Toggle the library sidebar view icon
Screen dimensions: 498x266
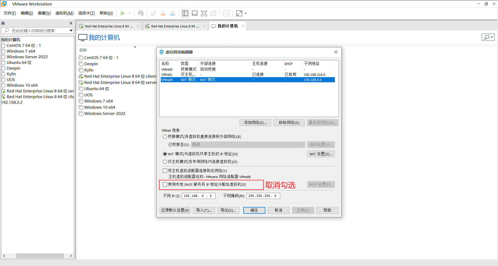185,13
